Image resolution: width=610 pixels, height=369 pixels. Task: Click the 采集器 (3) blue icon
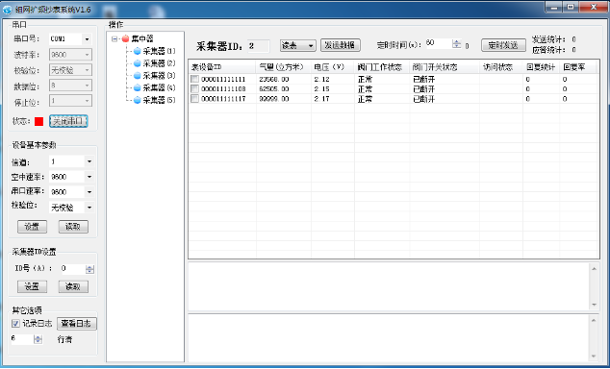tap(137, 76)
